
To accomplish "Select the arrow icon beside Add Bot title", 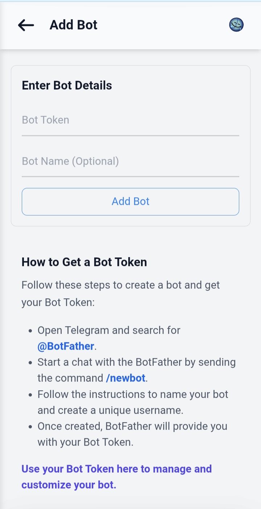I will 25,25.
